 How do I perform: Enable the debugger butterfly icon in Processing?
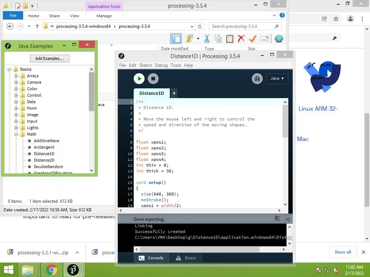pyautogui.click(x=257, y=78)
